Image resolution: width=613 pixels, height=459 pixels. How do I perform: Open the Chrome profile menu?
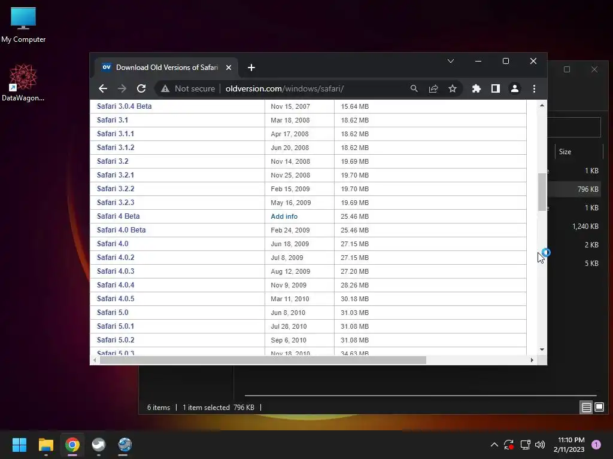pos(515,88)
